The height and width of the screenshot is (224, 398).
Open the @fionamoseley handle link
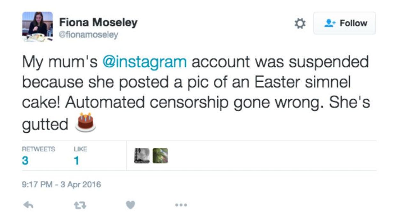(89, 35)
